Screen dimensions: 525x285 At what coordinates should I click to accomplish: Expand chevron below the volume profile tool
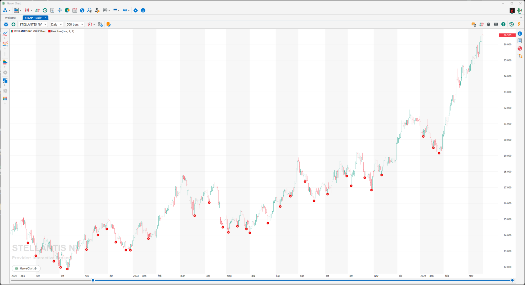click(x=5, y=67)
